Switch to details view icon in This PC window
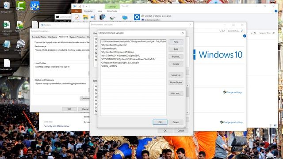This screenshot has height=159, width=283. [271, 125]
